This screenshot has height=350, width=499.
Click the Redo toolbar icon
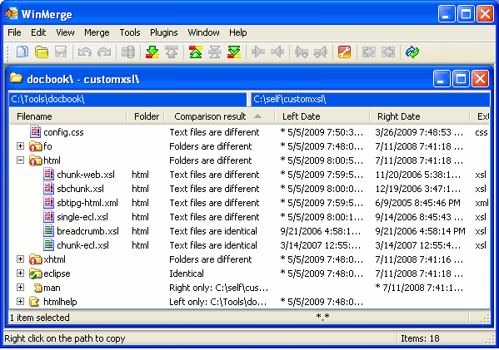point(104,52)
